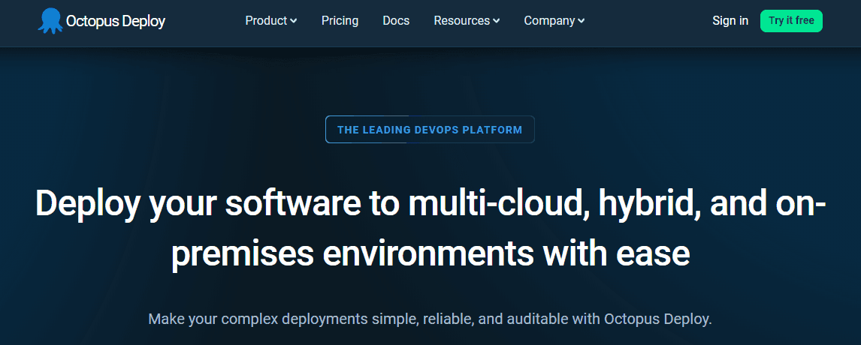The width and height of the screenshot is (861, 345).
Task: Click the Deploy your software headline
Action: click(430, 229)
